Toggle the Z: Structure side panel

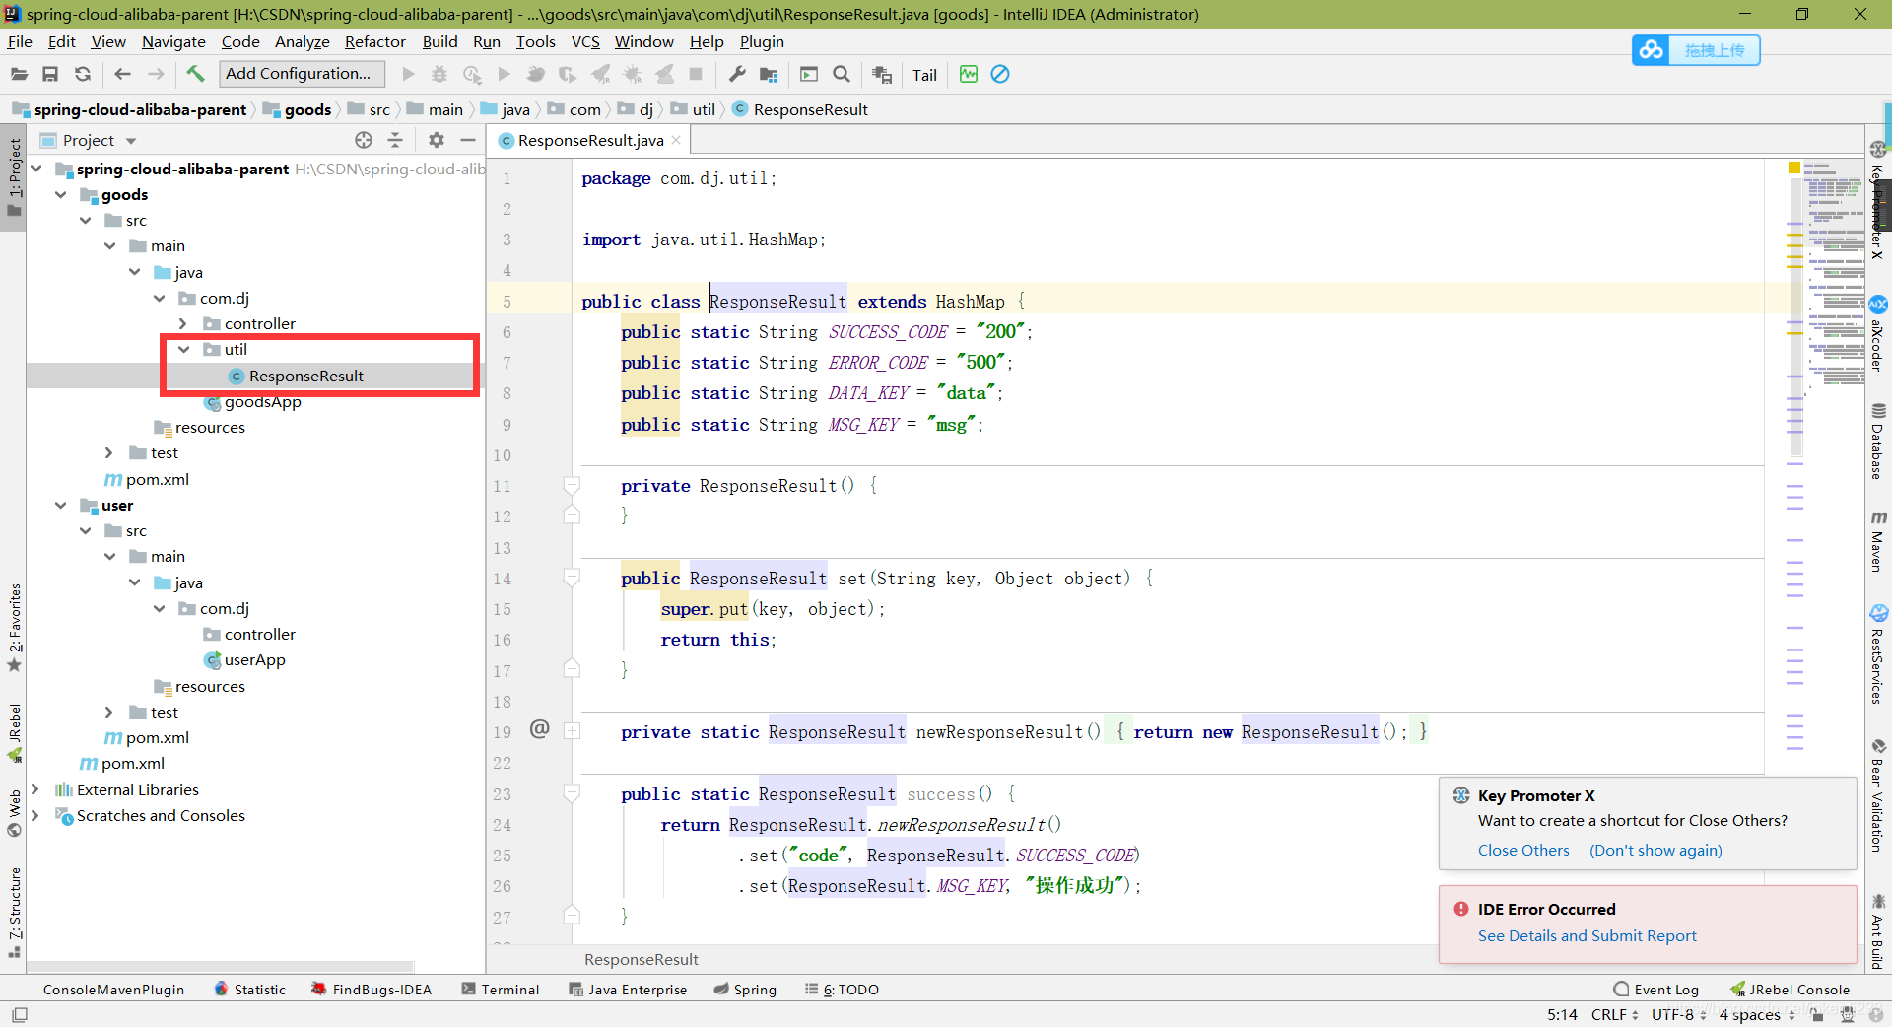tap(14, 913)
